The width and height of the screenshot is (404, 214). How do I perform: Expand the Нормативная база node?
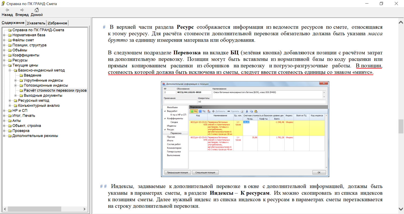(x=4, y=35)
